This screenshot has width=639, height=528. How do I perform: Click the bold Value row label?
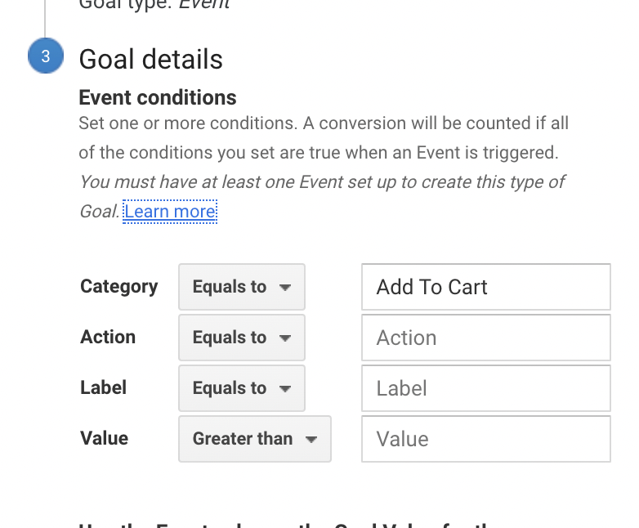[x=105, y=438]
